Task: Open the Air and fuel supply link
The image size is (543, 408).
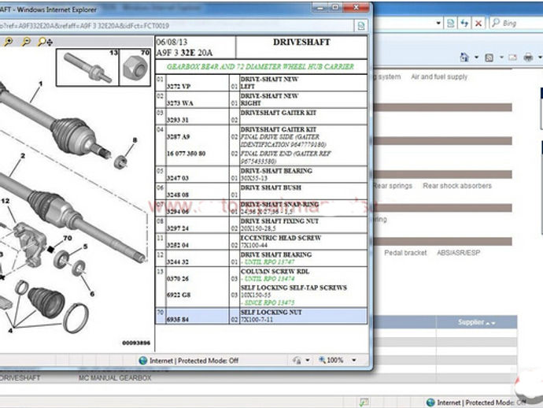Action: tap(439, 76)
